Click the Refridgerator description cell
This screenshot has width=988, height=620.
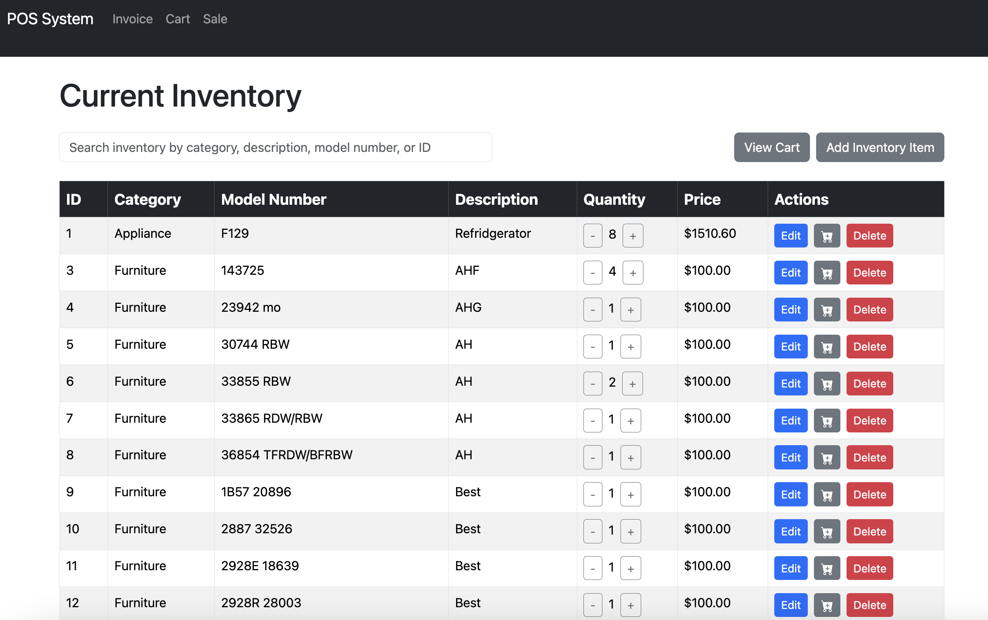tap(513, 235)
